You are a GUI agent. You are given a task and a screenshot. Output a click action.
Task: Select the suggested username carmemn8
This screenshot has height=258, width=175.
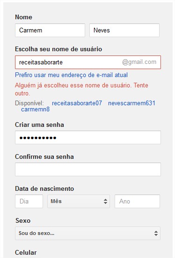(36, 109)
